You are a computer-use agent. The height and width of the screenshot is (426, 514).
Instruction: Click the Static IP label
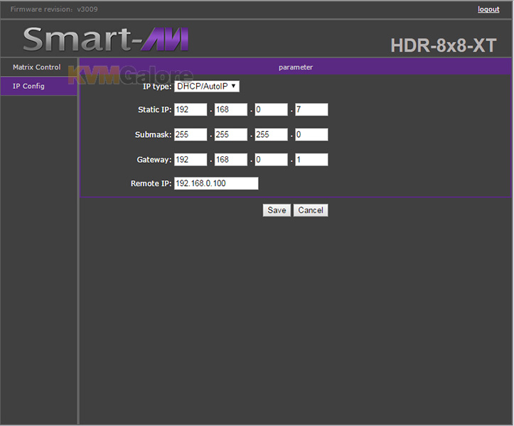[154, 109]
